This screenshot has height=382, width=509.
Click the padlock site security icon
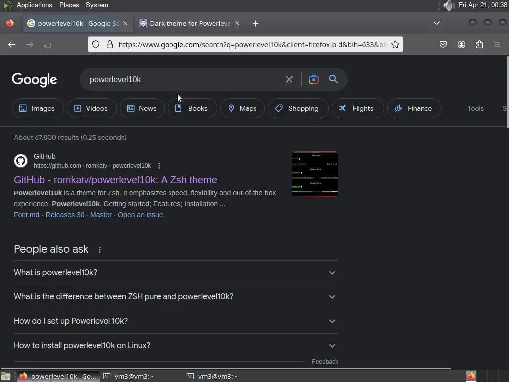click(110, 44)
